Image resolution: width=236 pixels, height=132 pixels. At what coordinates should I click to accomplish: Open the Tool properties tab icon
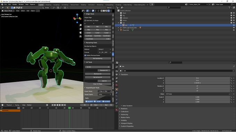click(x=117, y=67)
